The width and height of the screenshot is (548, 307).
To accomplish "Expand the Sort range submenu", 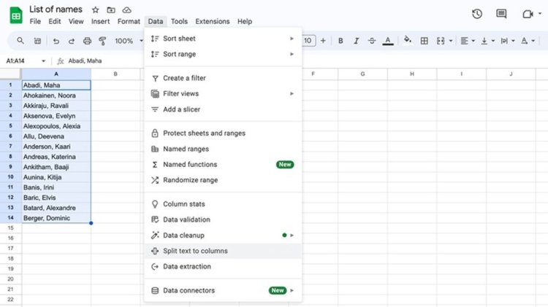I will 223,54.
